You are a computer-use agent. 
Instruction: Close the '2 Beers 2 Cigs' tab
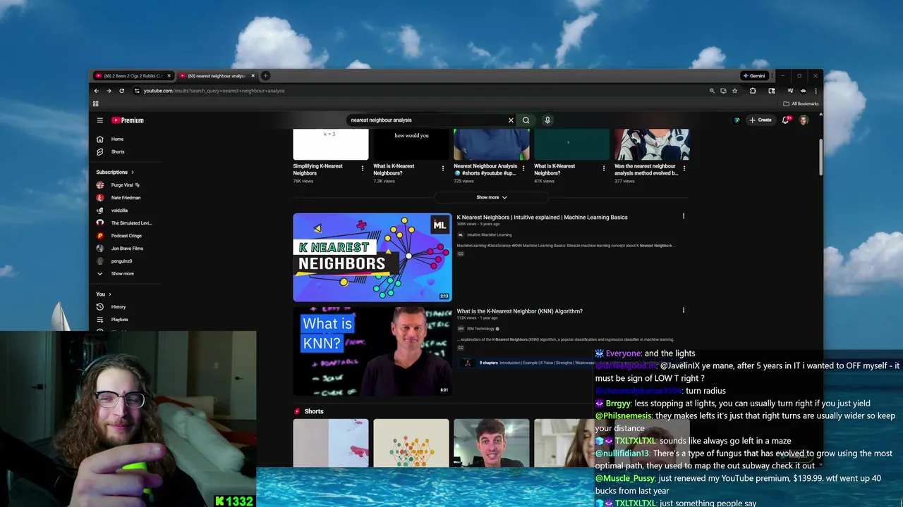[x=169, y=76]
